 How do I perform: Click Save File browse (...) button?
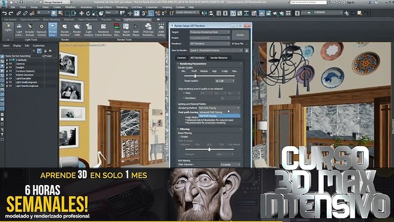[x=247, y=44]
